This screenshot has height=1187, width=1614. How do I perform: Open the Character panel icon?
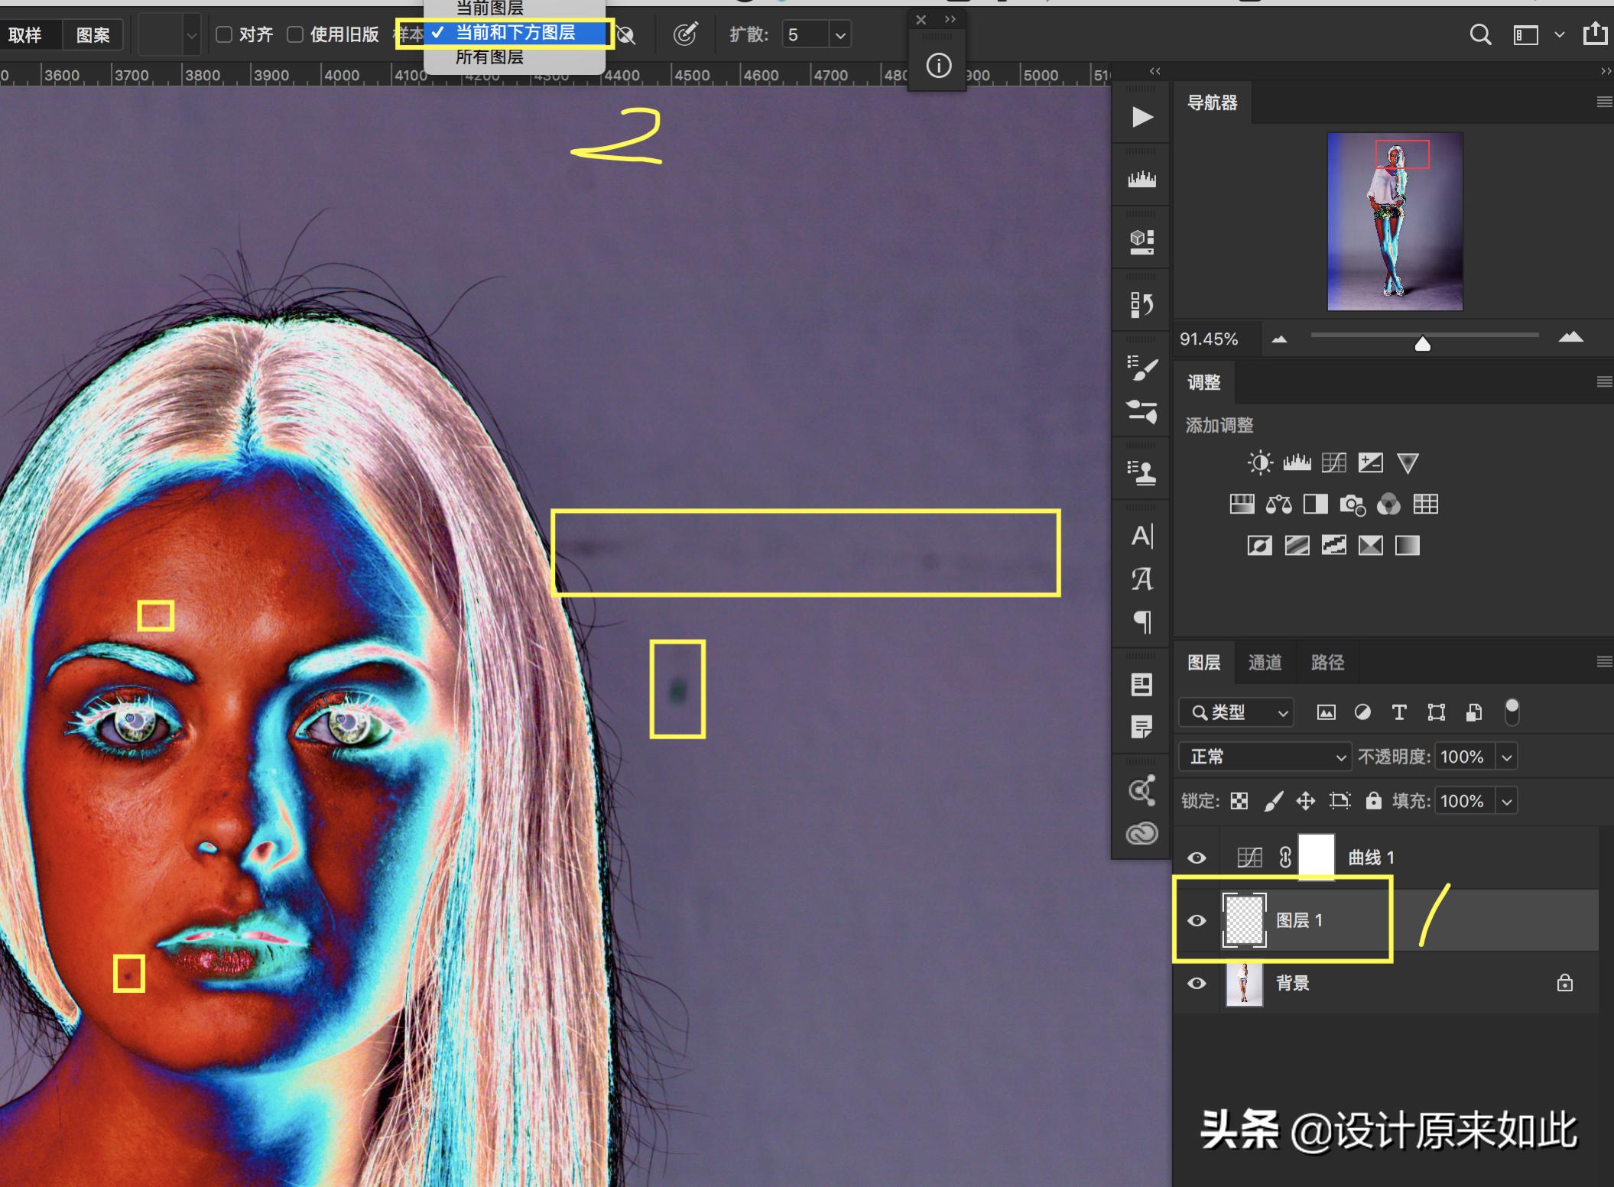pyautogui.click(x=1142, y=537)
